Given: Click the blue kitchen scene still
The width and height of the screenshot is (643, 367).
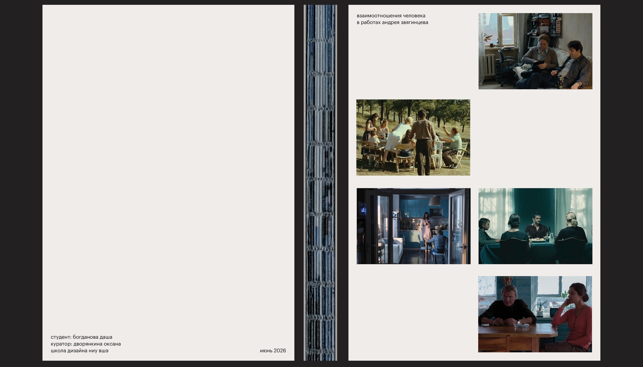Looking at the screenshot, I should point(413,226).
